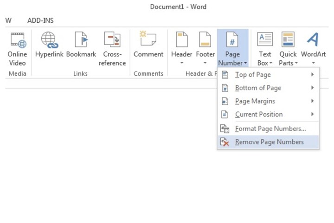The height and width of the screenshot is (223, 334).
Task: Click the Comment button label
Action: click(148, 54)
